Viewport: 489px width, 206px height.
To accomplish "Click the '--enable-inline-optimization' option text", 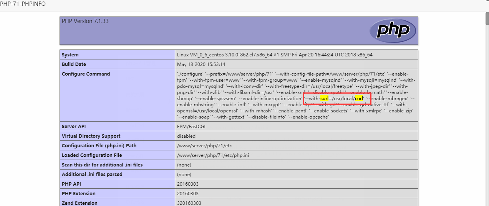I will click(270, 99).
